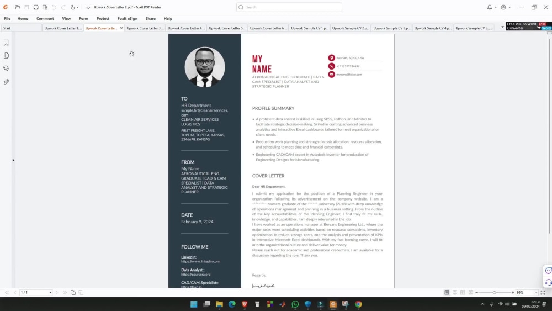
Task: Enable continuous facing view mode
Action: pyautogui.click(x=471, y=293)
